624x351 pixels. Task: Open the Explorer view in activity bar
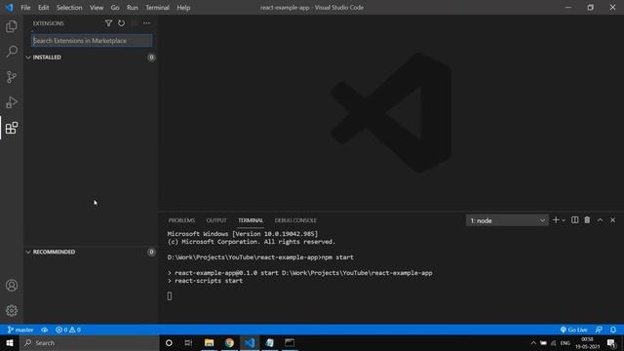12,26
